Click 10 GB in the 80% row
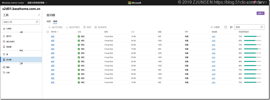Screen dimensions: 270x100 pyautogui.click(x=133, y=49)
